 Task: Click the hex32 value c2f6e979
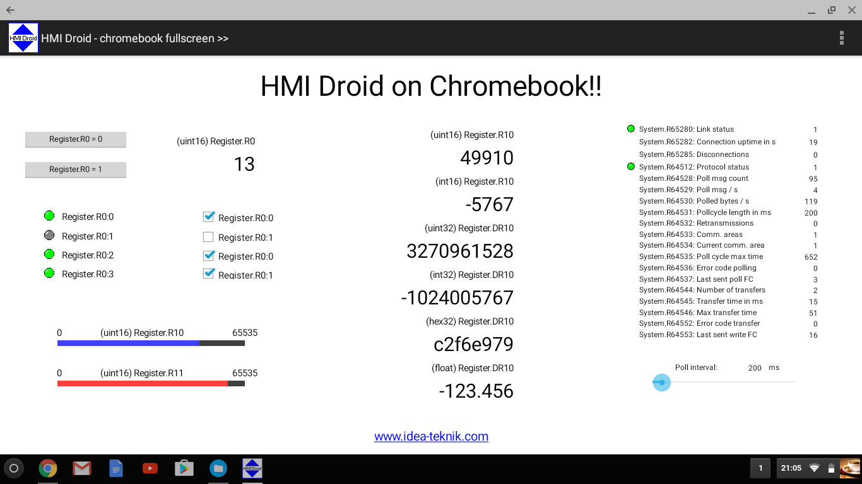pyautogui.click(x=473, y=344)
